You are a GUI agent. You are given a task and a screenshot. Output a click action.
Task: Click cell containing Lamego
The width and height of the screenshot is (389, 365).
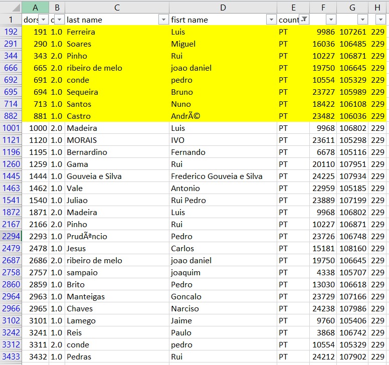click(x=117, y=320)
